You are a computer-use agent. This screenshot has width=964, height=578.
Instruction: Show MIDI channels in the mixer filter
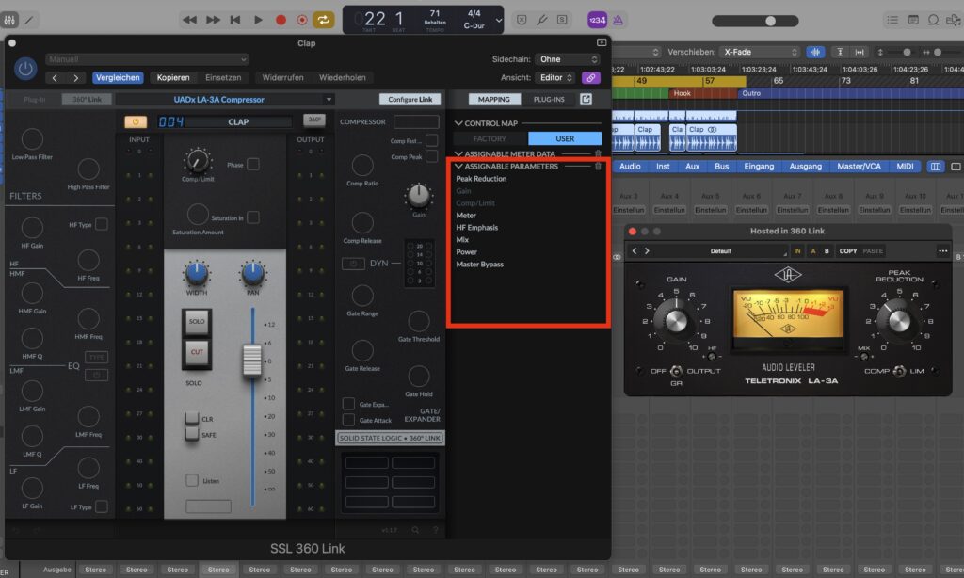click(905, 166)
